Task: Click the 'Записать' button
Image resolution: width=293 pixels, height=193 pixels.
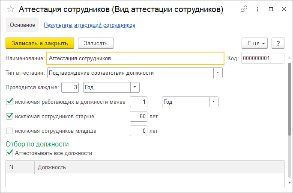Action: click(96, 43)
